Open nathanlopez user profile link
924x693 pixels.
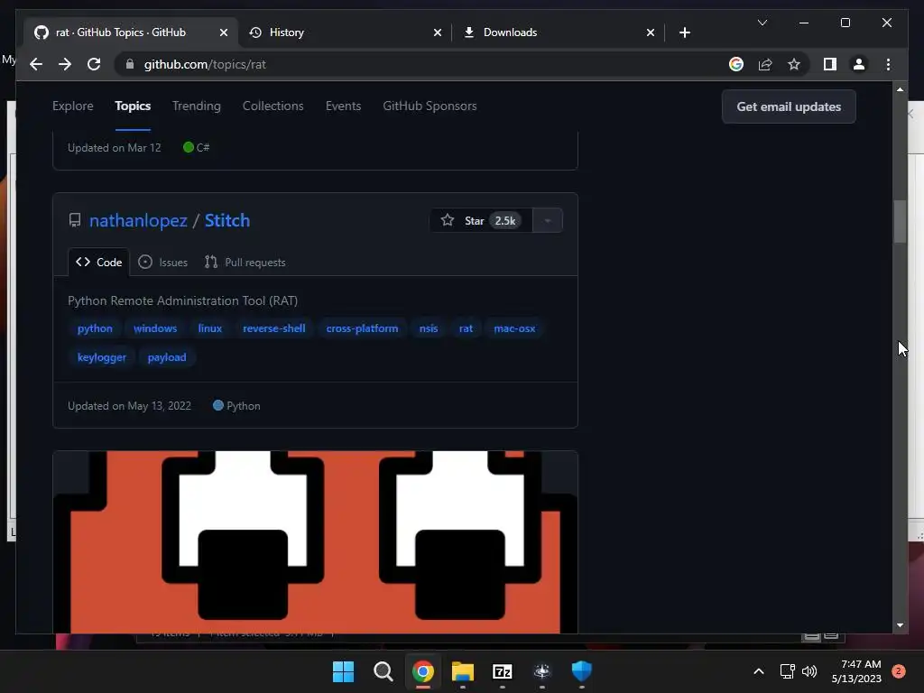point(138,220)
